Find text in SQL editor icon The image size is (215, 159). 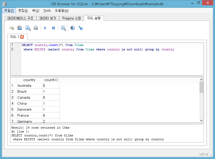tap(72, 28)
